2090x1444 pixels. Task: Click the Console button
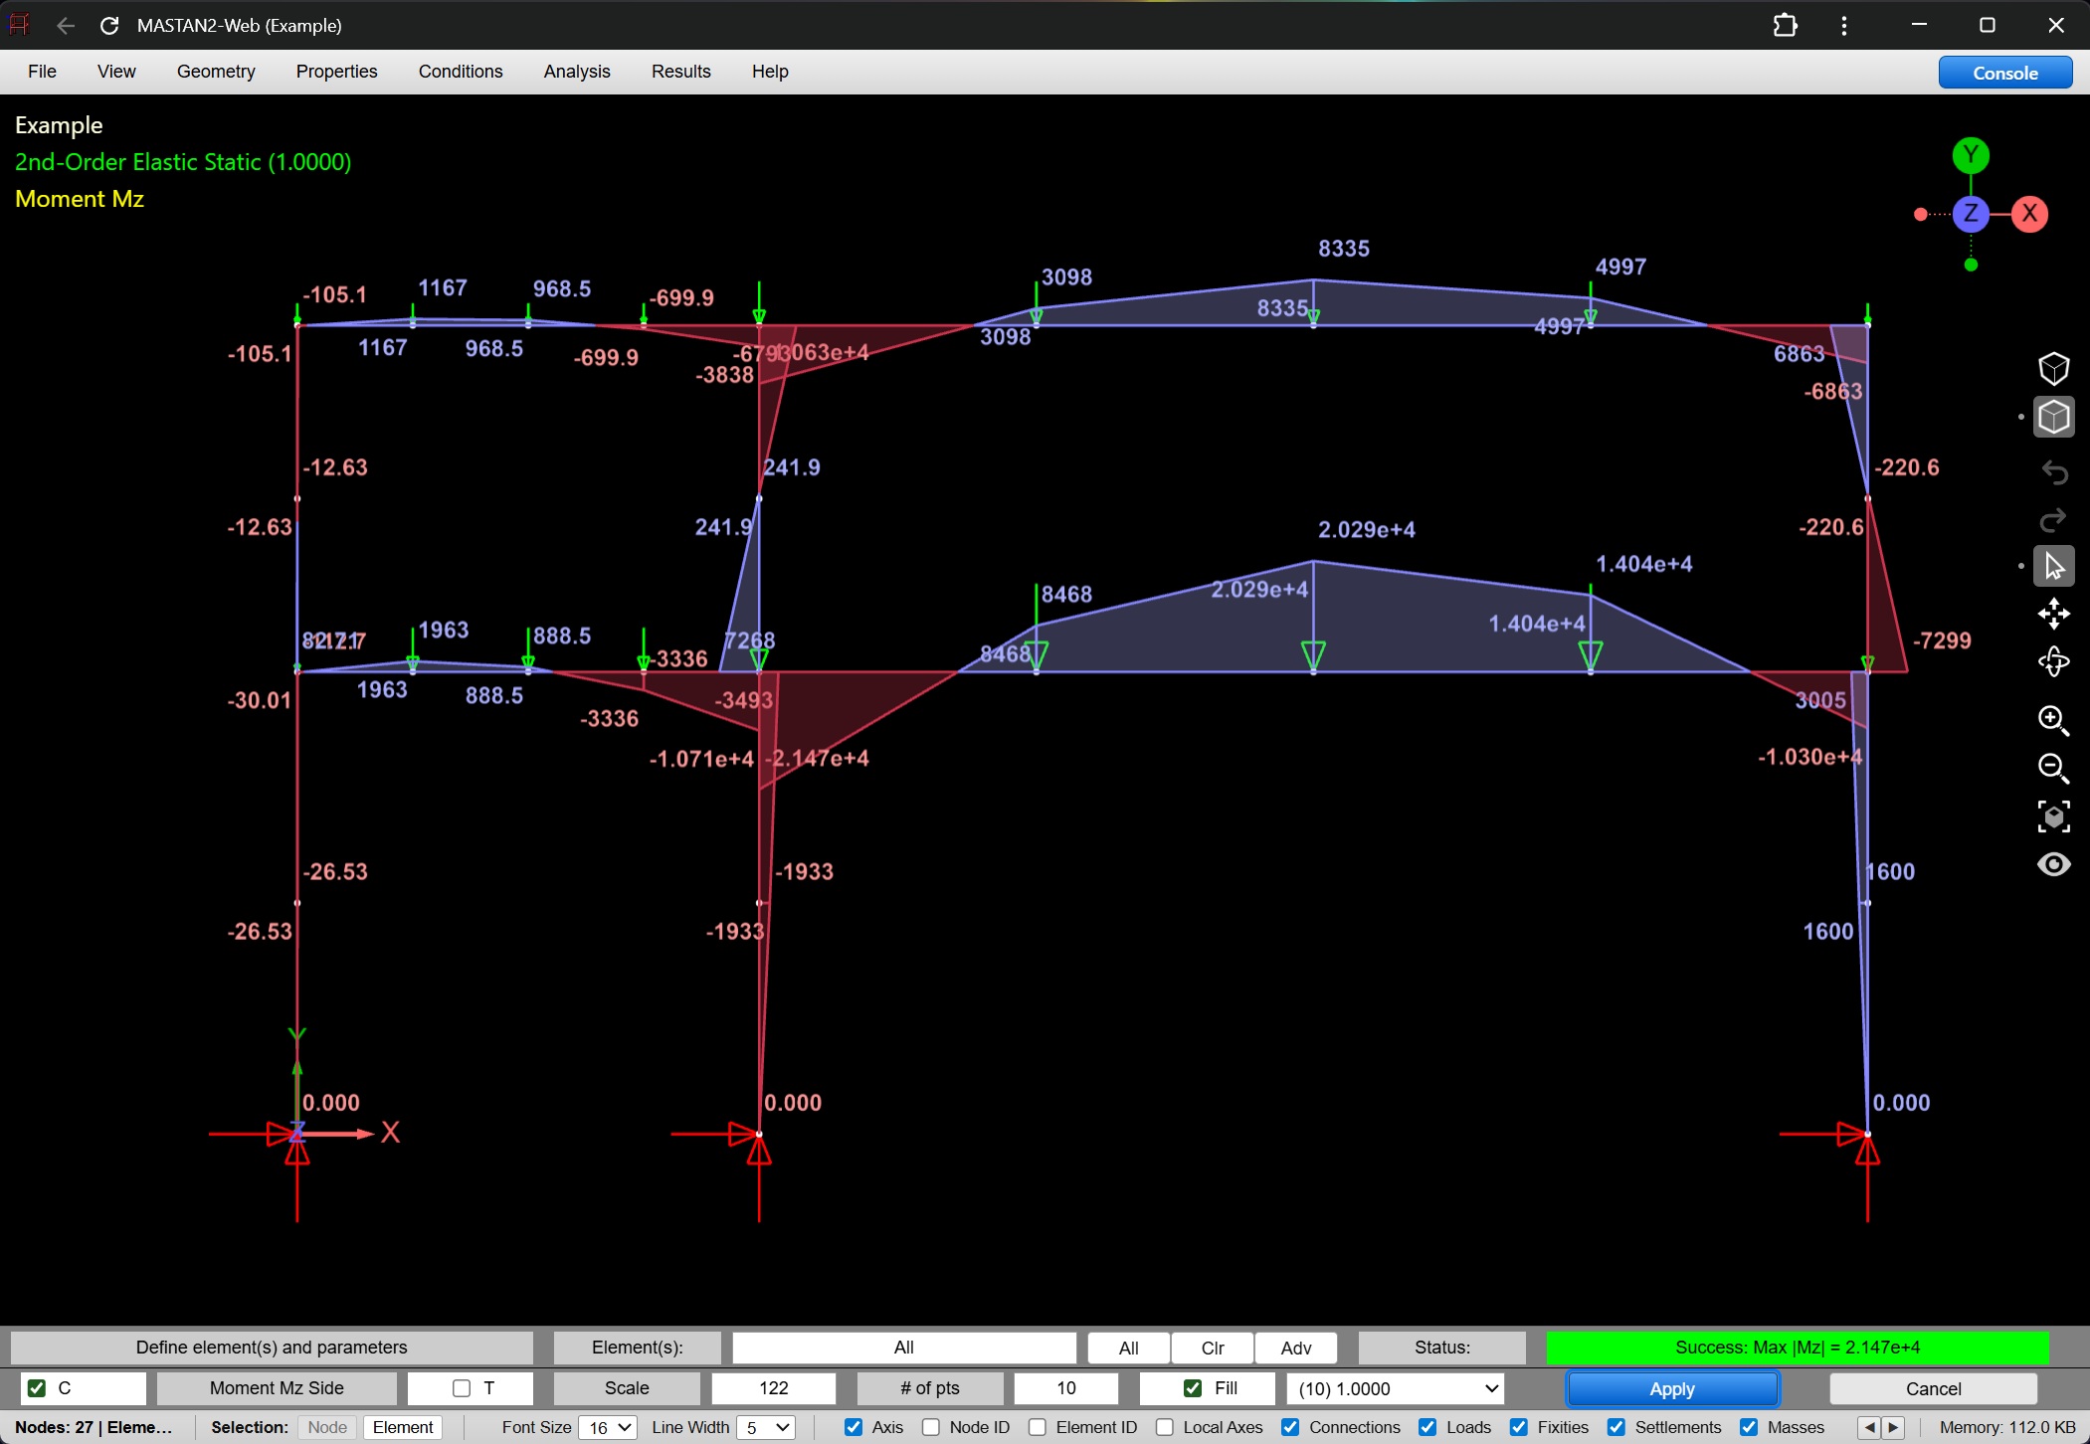[2004, 72]
